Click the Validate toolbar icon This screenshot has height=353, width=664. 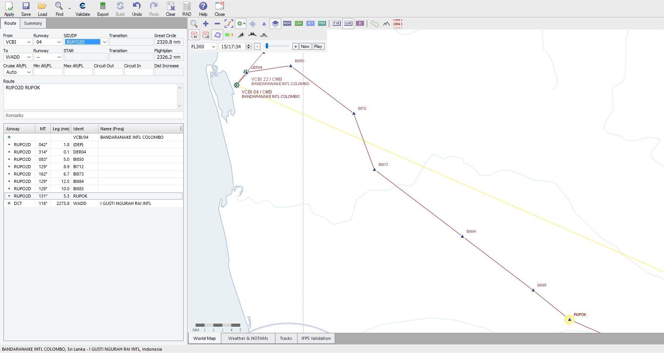[83, 6]
